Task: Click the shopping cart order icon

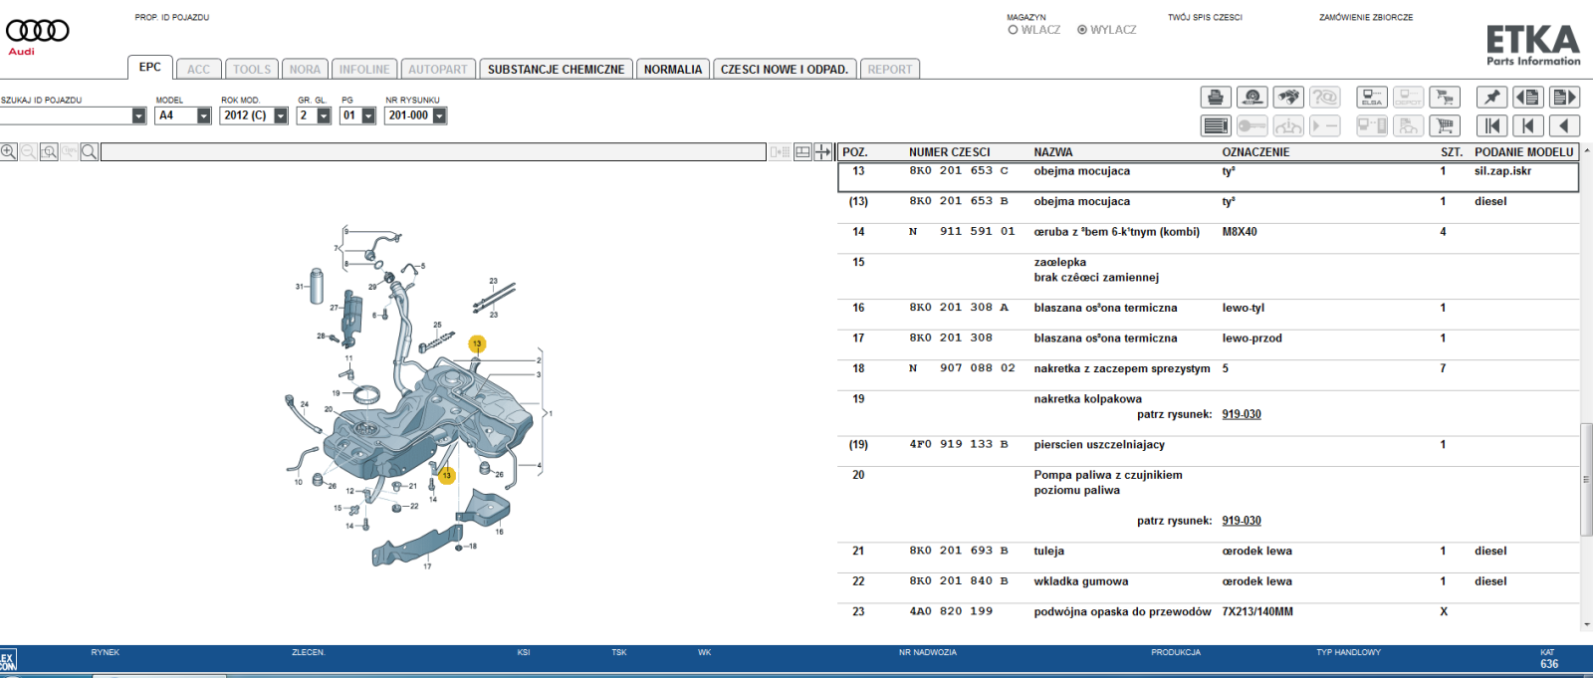Action: 1445,125
